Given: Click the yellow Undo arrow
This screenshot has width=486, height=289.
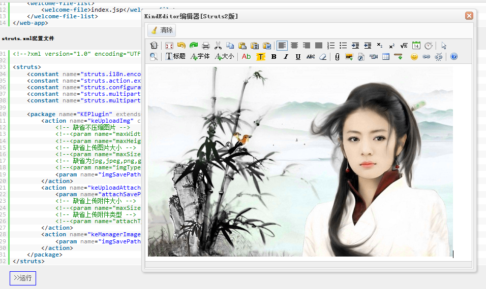Looking at the screenshot, I should [x=181, y=46].
